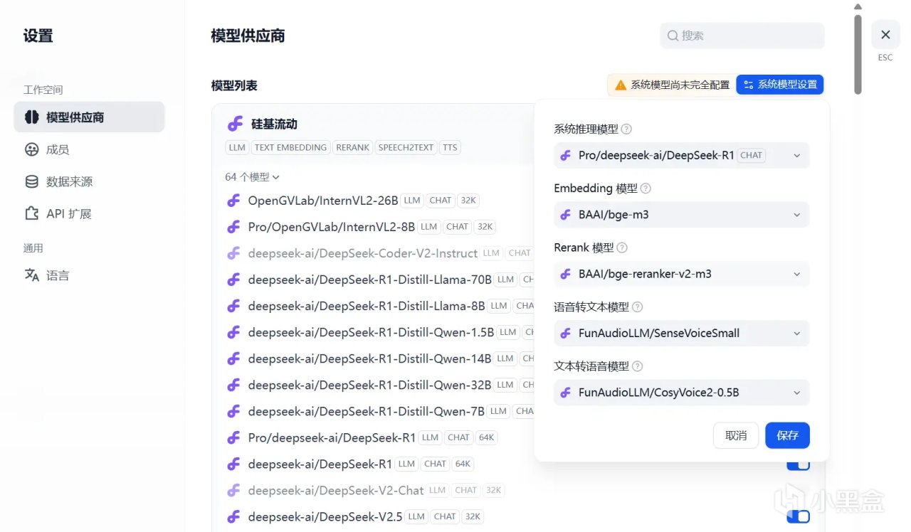Click the help icon beside Rerank 模型
This screenshot has height=532, width=911.
622,248
